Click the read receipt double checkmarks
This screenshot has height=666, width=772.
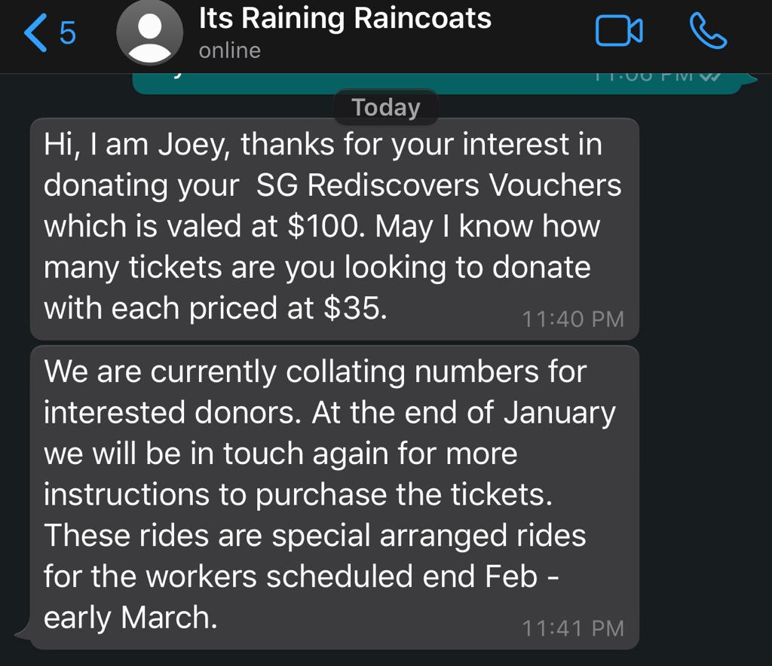tap(712, 76)
